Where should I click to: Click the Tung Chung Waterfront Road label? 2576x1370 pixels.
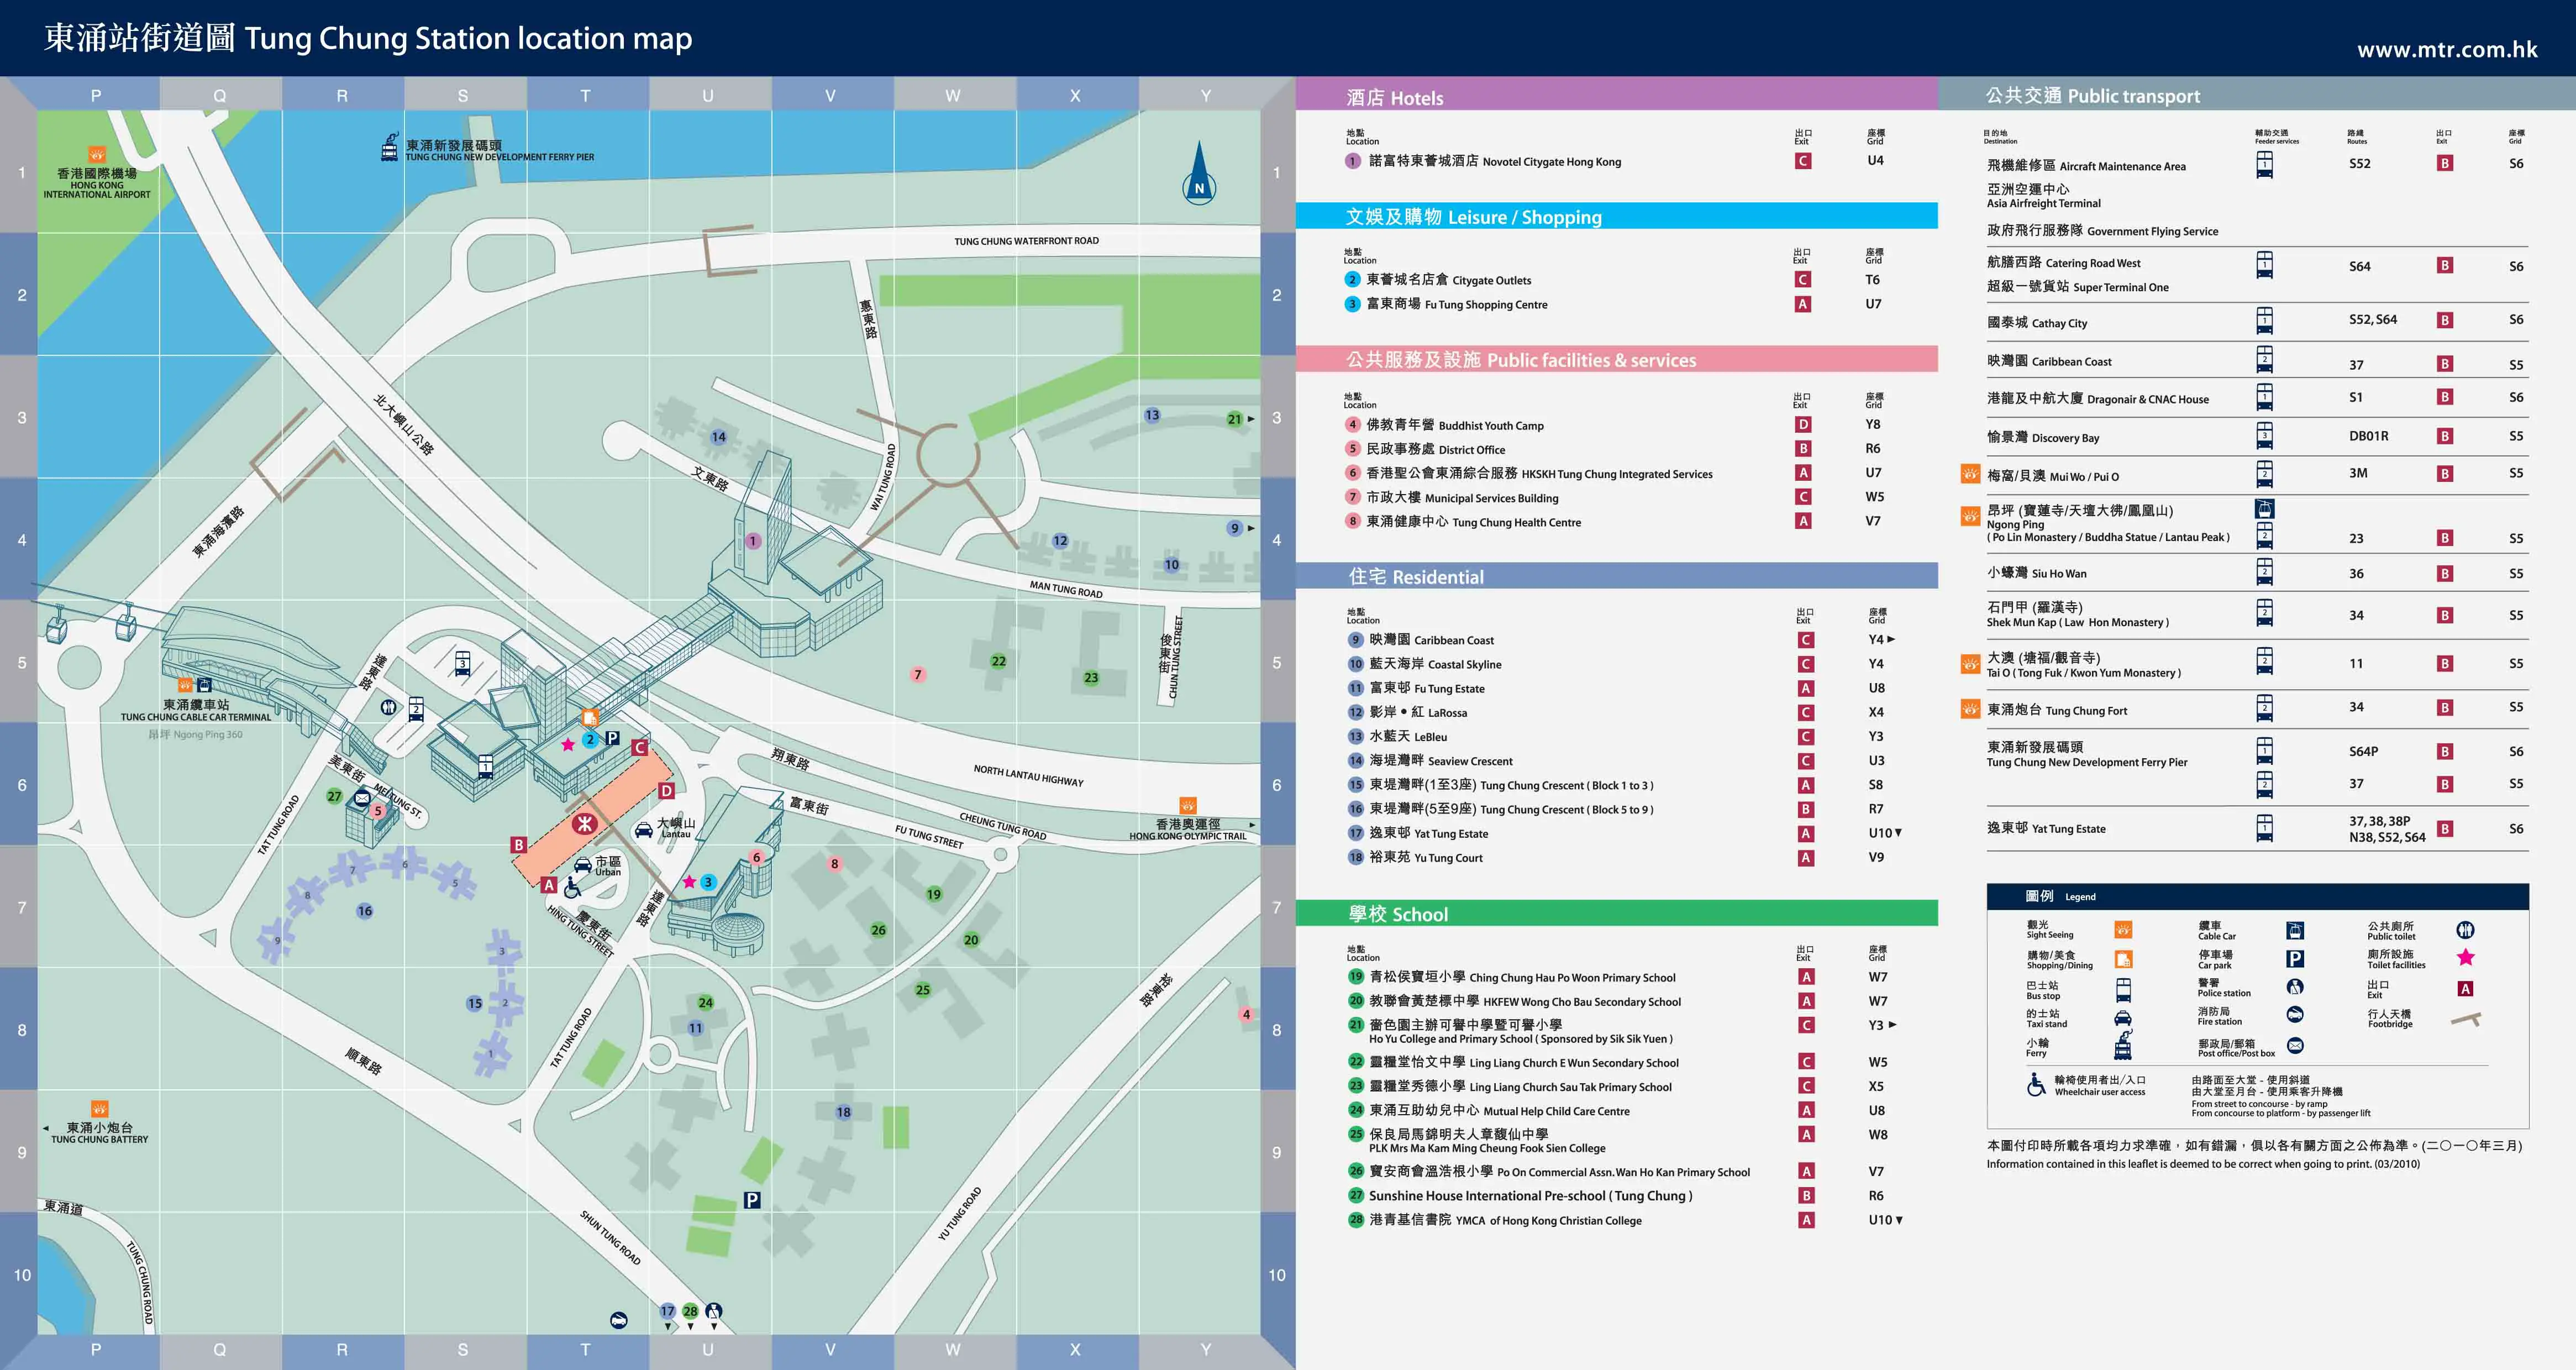coord(1026,241)
